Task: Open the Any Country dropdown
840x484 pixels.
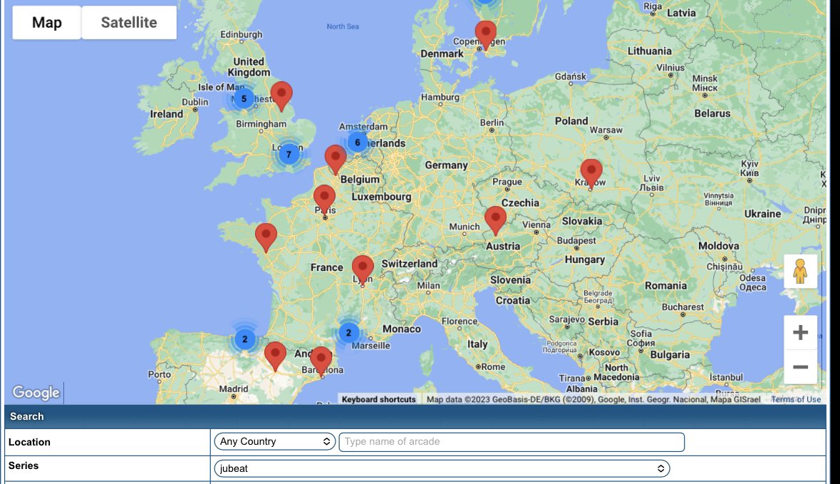Action: coord(275,442)
